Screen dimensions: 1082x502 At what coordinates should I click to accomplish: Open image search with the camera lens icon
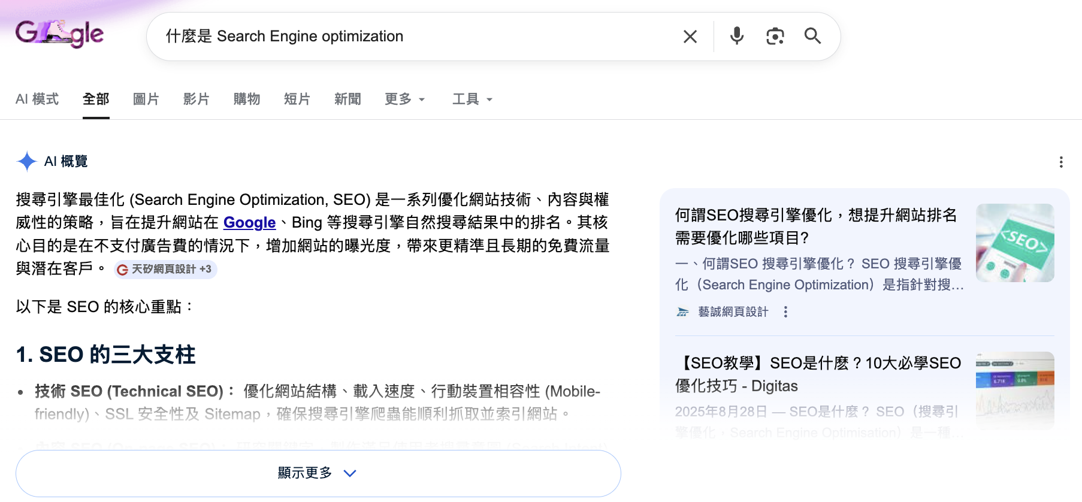(775, 37)
